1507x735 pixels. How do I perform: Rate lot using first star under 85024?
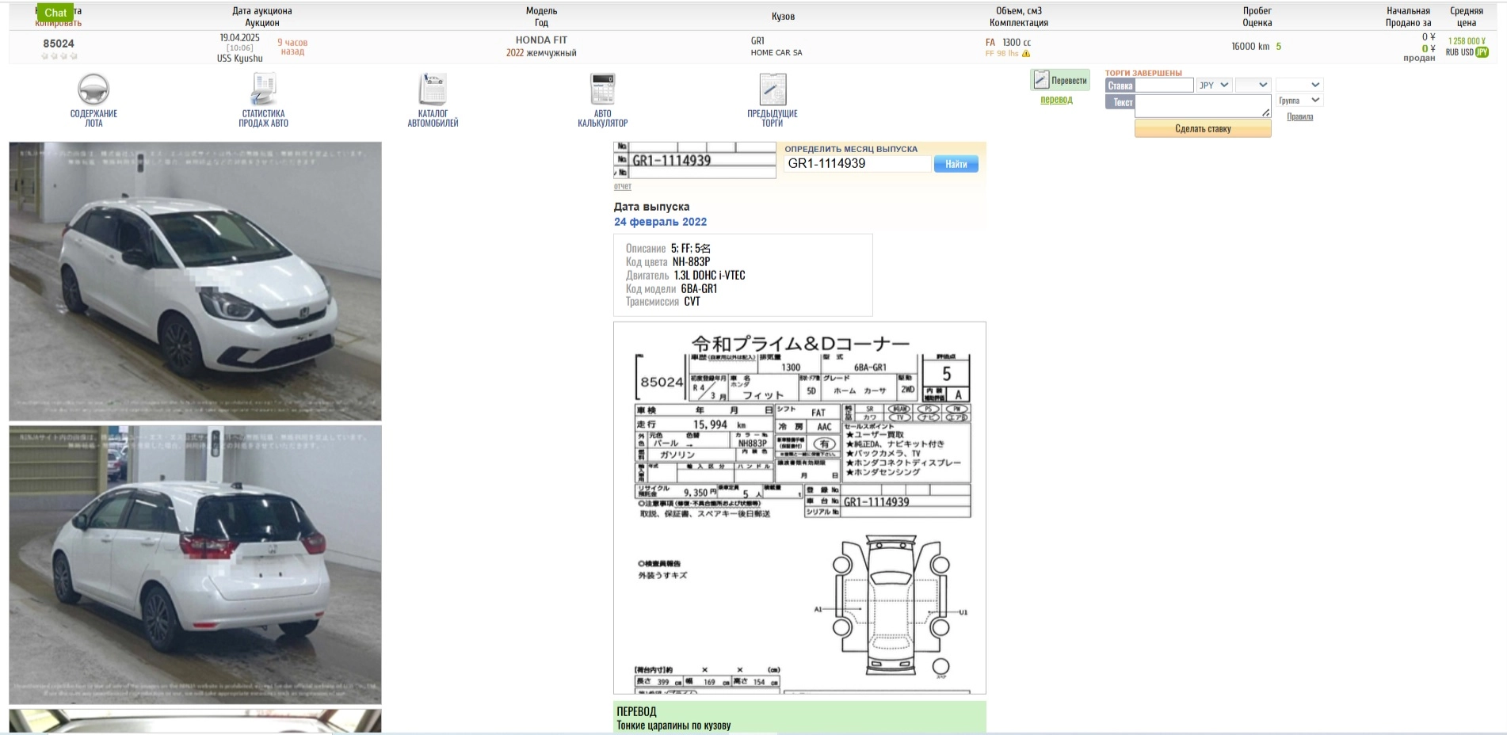pos(44,56)
